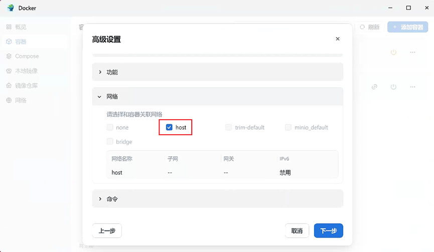
Task: Open more options in second container row
Action: coord(412,87)
